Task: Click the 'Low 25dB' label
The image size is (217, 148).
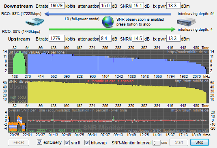Action: pyautogui.click(x=17, y=101)
